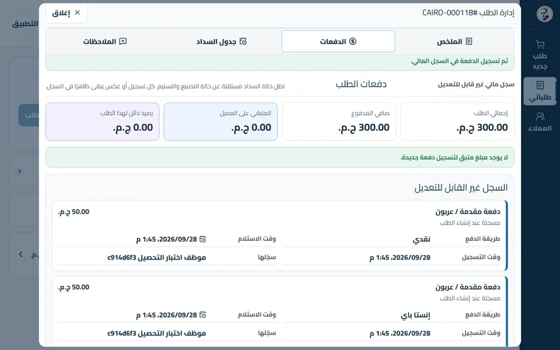The image size is (560, 350).
Task: Click the X icon beside إغلاق
Action: pyautogui.click(x=77, y=13)
